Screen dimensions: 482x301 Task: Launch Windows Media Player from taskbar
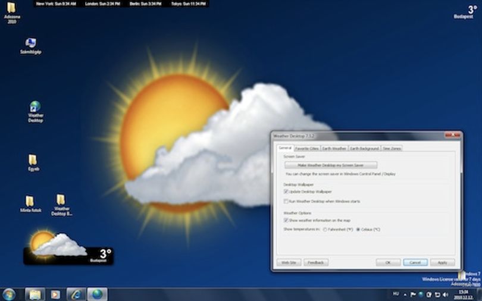pos(55,294)
